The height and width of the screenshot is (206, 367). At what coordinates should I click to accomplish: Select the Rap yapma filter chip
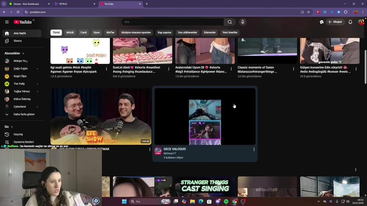click(164, 32)
